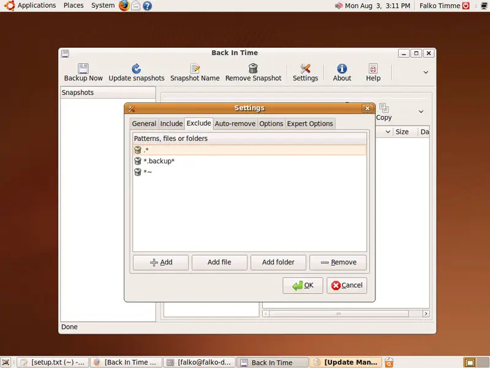490x368 pixels.
Task: Click the Help lifebuoy icon
Action: pyautogui.click(x=373, y=68)
